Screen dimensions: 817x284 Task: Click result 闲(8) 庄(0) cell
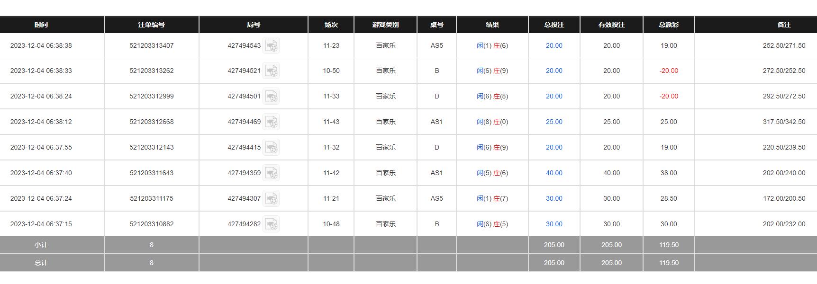click(492, 122)
